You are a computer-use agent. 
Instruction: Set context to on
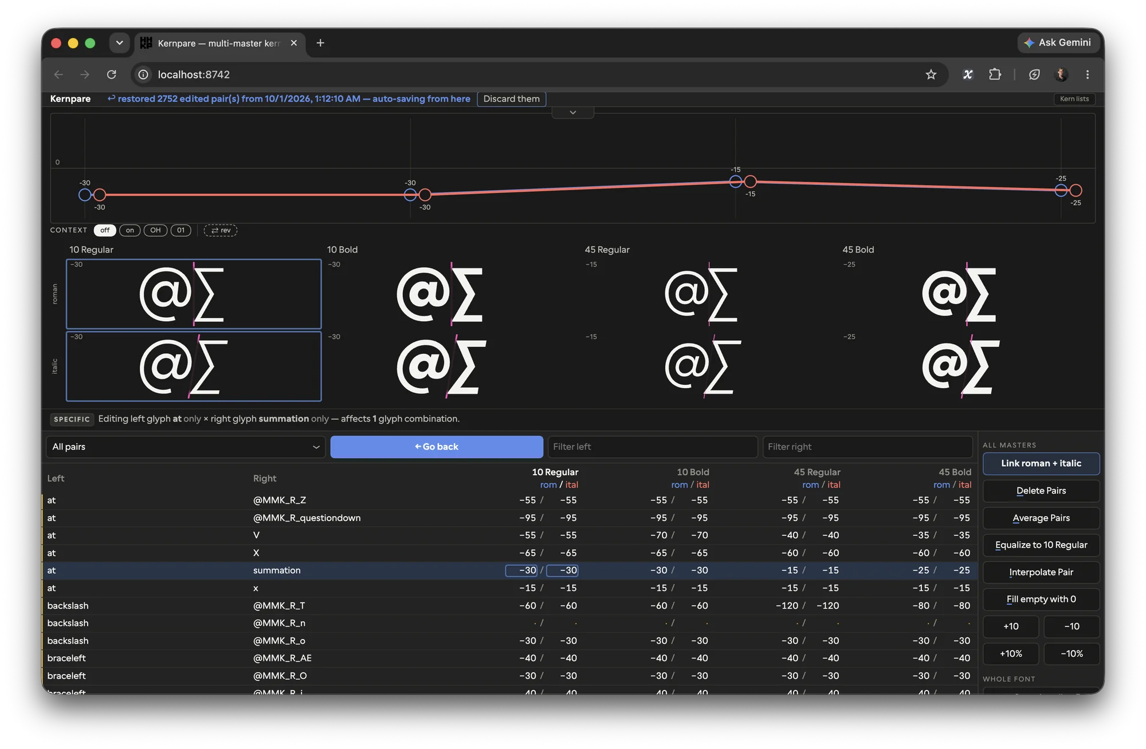coord(130,230)
